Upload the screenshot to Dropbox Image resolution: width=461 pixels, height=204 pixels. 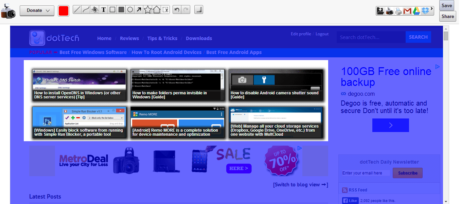425,11
